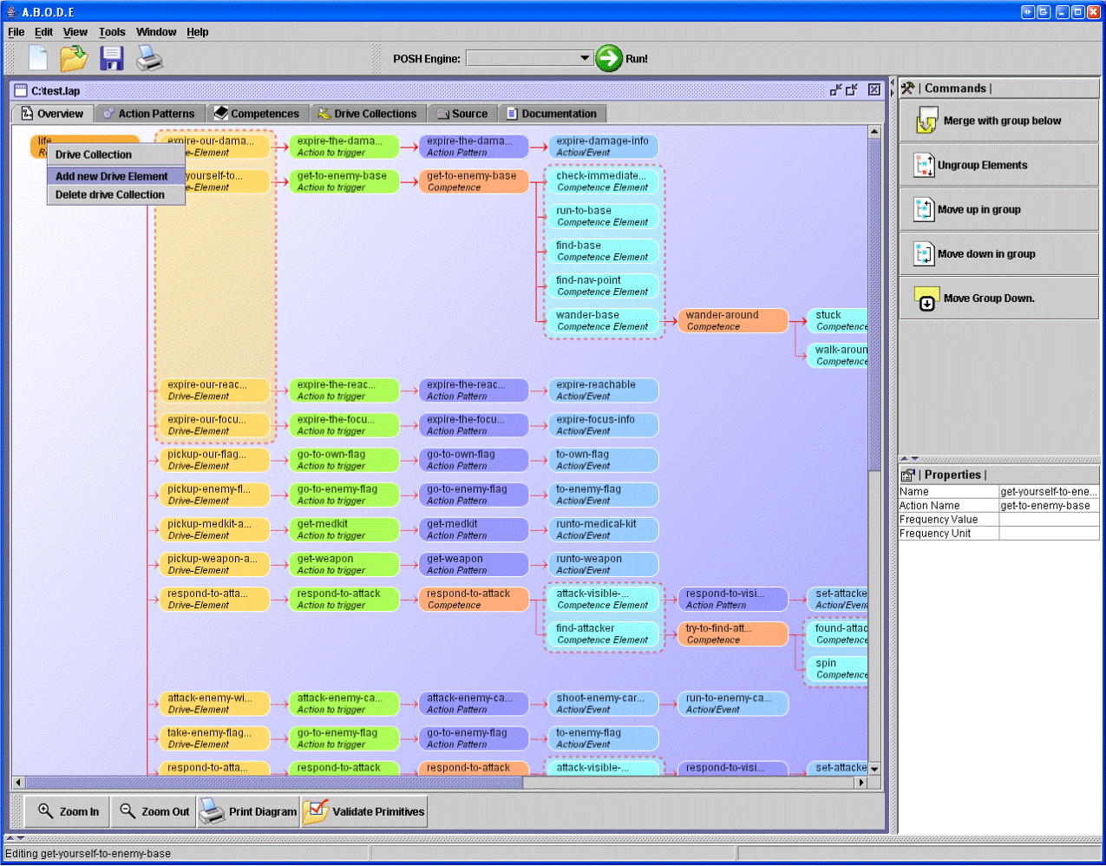Click the Validate Primitives button
This screenshot has width=1106, height=866.
[365, 812]
